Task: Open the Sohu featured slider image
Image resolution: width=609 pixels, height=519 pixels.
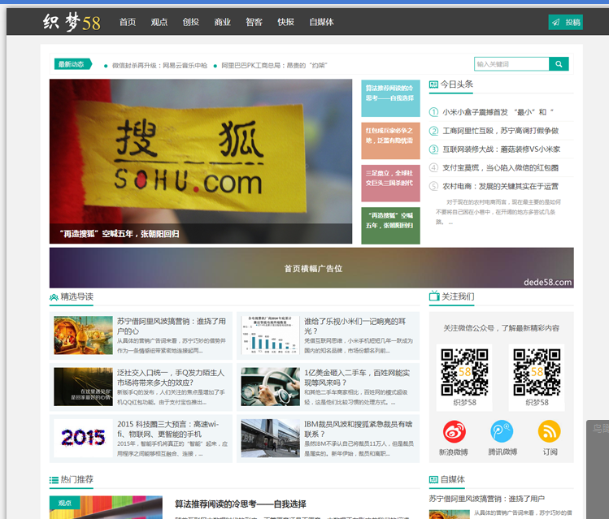Action: [x=201, y=161]
